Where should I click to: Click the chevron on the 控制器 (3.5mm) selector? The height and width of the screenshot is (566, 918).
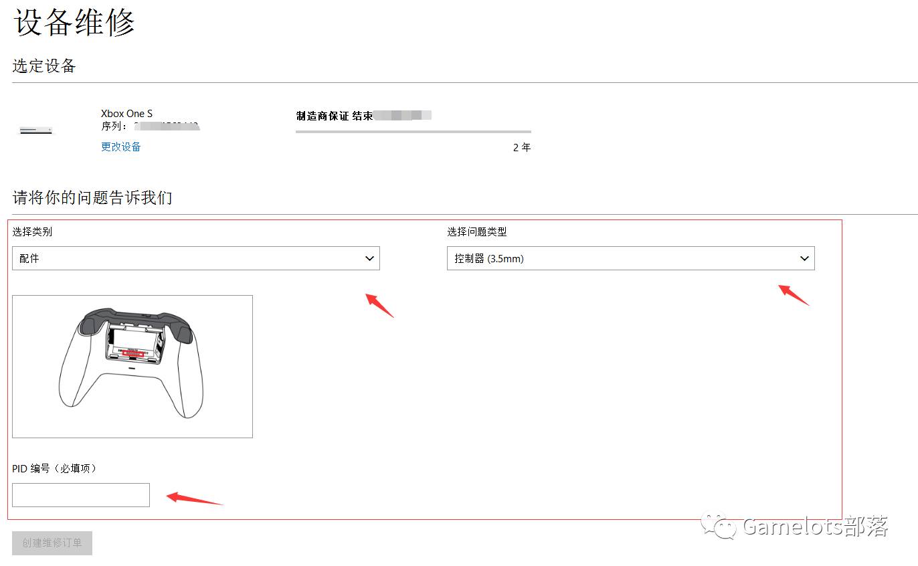804,258
